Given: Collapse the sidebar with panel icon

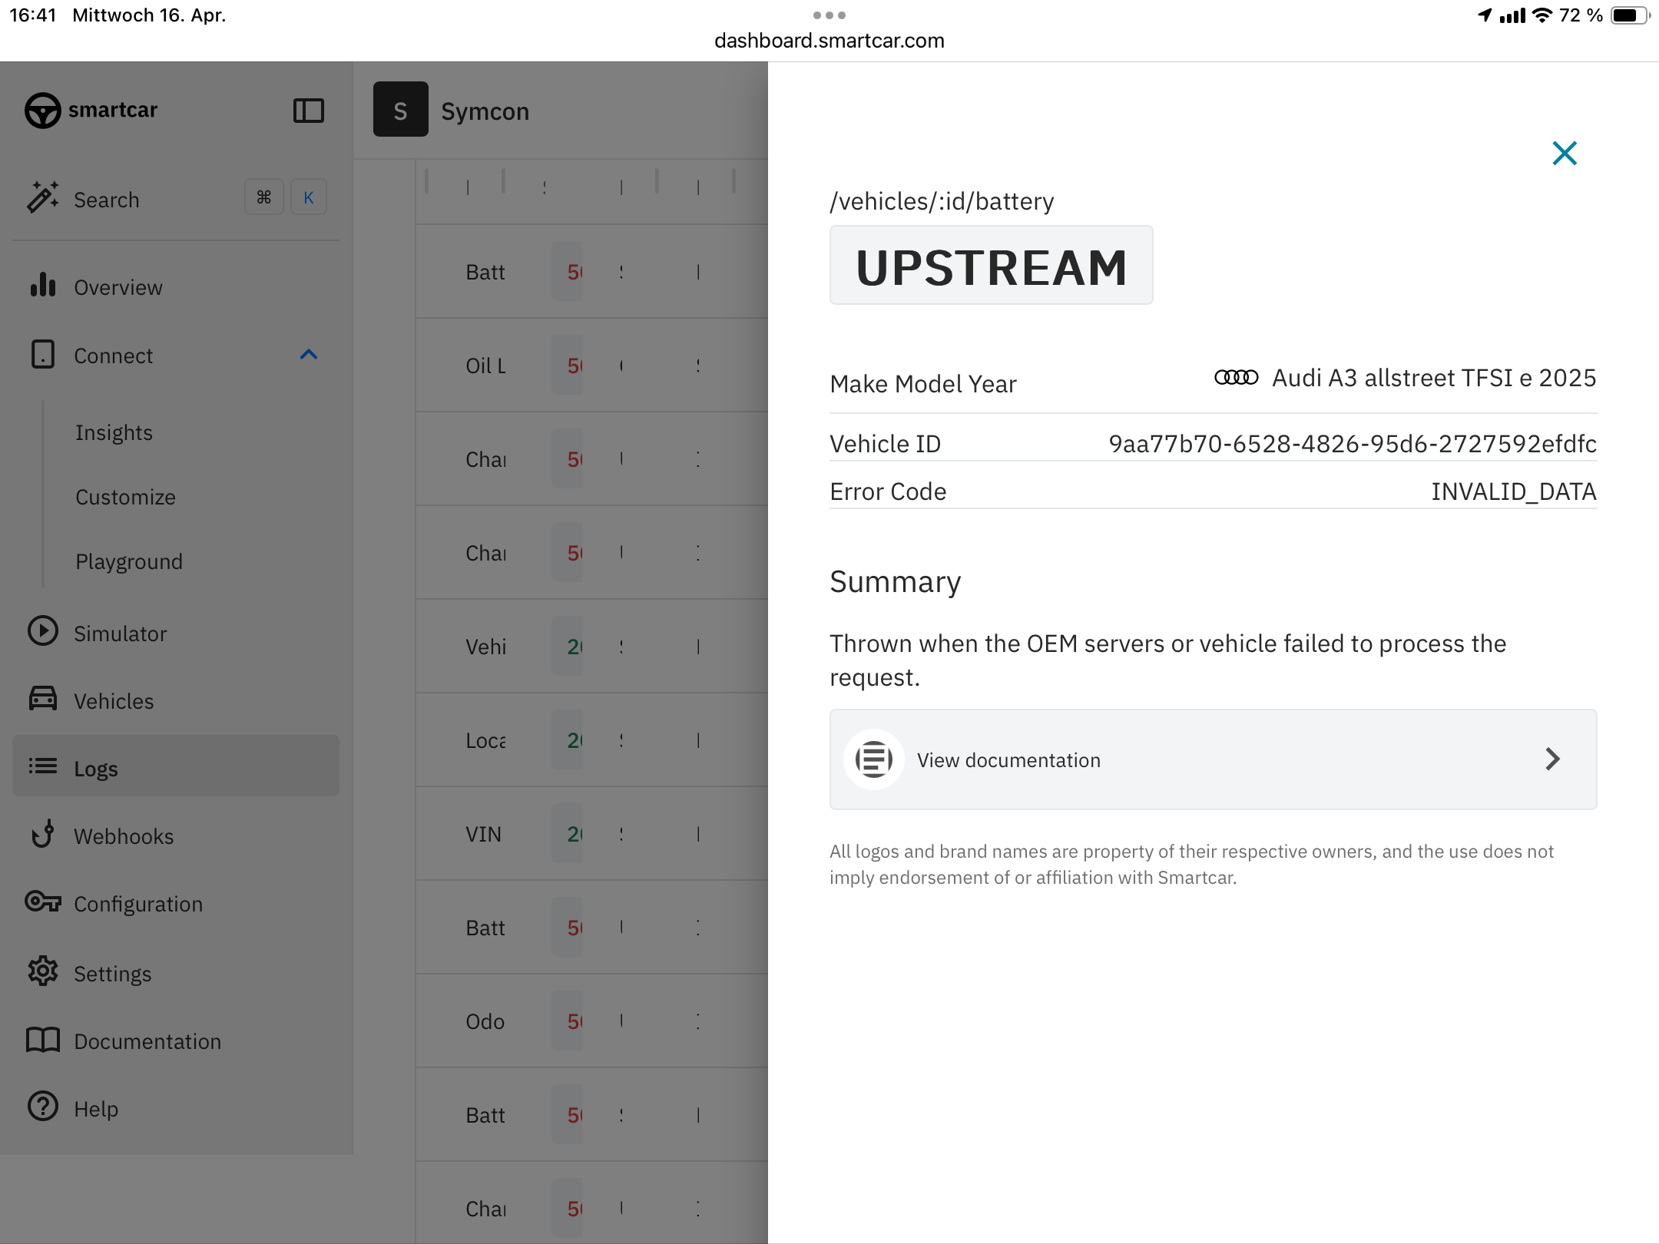Looking at the screenshot, I should click(x=309, y=111).
